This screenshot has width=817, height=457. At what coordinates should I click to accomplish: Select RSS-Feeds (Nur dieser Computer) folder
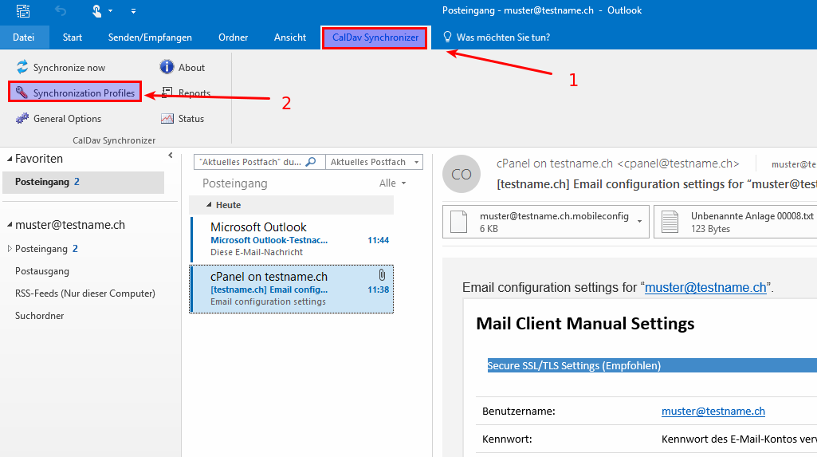click(x=85, y=294)
